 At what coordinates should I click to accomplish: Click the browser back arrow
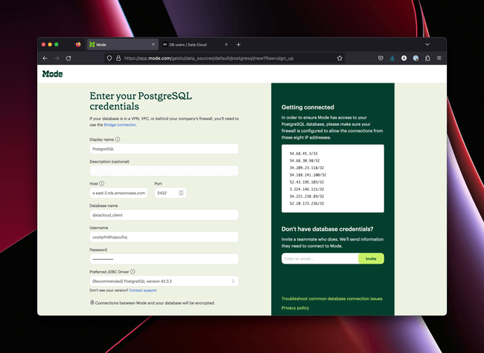(45, 58)
